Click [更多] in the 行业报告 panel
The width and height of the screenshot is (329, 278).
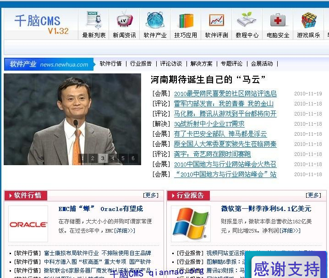[x=313, y=195]
